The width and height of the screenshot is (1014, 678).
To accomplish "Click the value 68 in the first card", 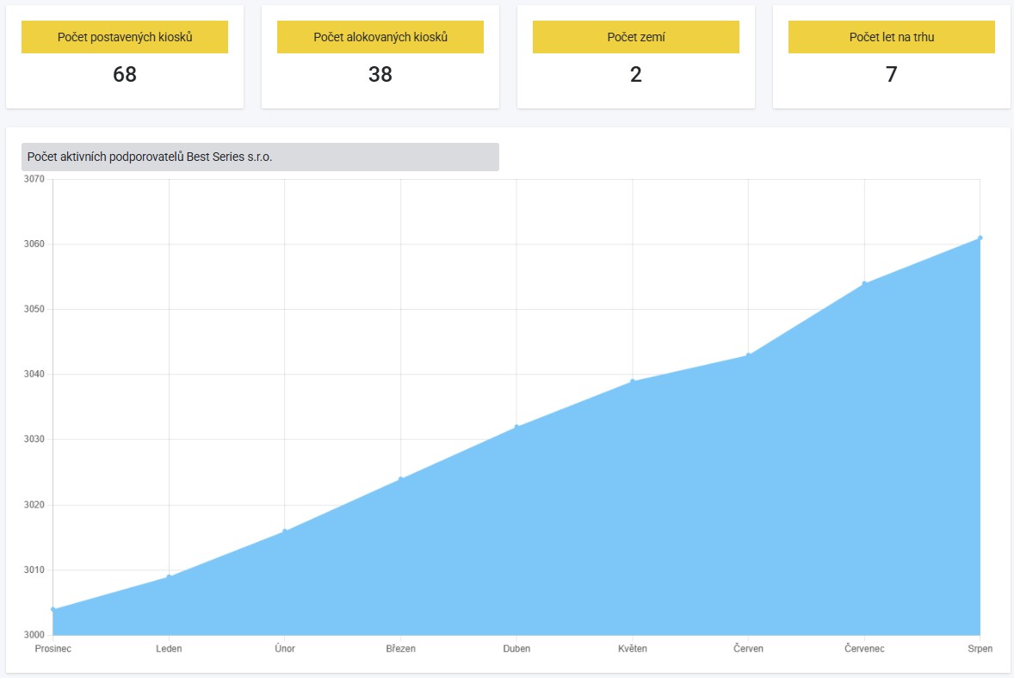I will pyautogui.click(x=125, y=75).
